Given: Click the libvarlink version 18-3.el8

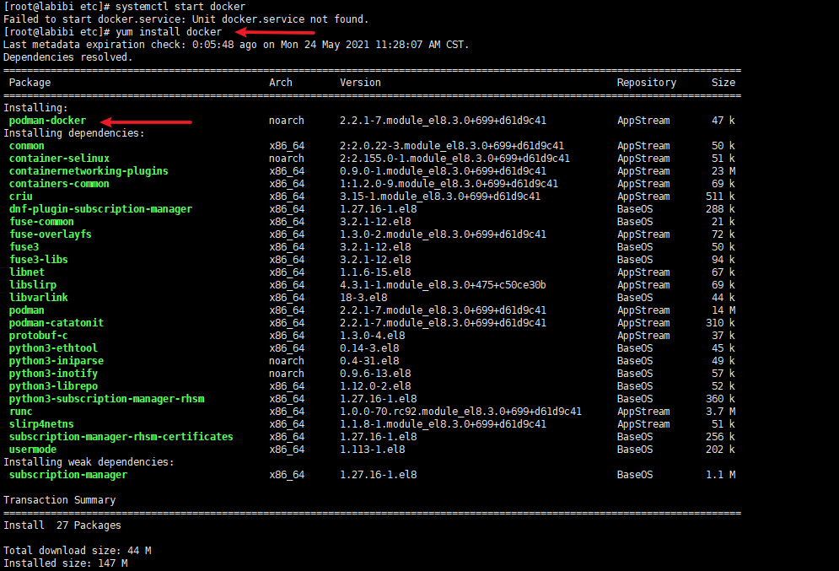Looking at the screenshot, I should click(364, 298).
